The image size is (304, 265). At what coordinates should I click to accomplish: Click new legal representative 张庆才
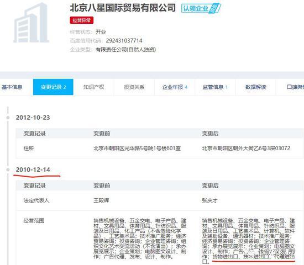[210, 200]
